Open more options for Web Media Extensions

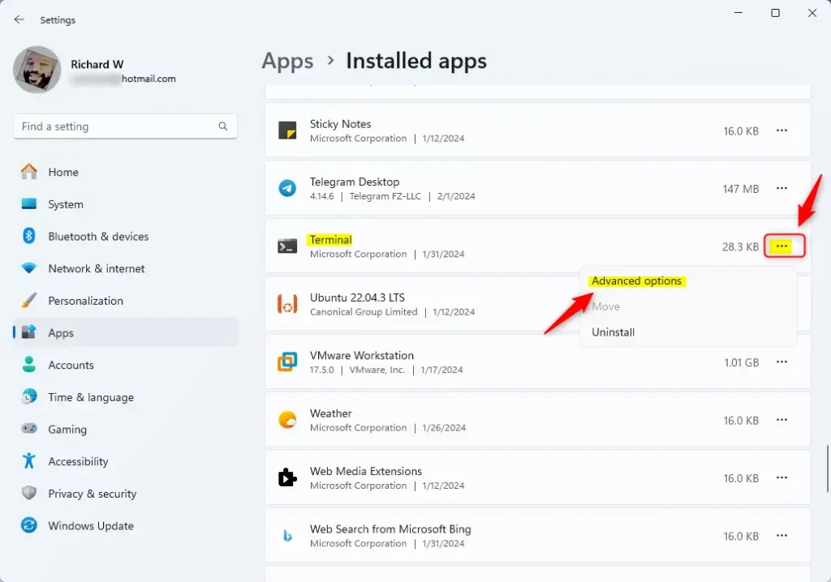click(781, 477)
